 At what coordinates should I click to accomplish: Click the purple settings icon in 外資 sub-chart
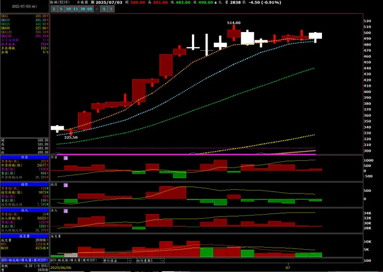(x=66, y=158)
